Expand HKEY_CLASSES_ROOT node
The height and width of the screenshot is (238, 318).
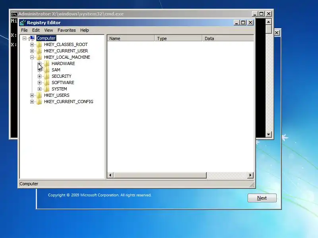(32, 44)
